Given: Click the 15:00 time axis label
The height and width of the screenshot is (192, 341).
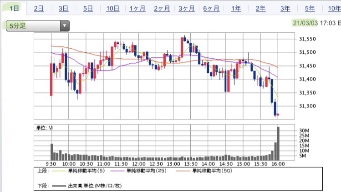Looking at the screenshot, I should pyautogui.click(x=243, y=164).
